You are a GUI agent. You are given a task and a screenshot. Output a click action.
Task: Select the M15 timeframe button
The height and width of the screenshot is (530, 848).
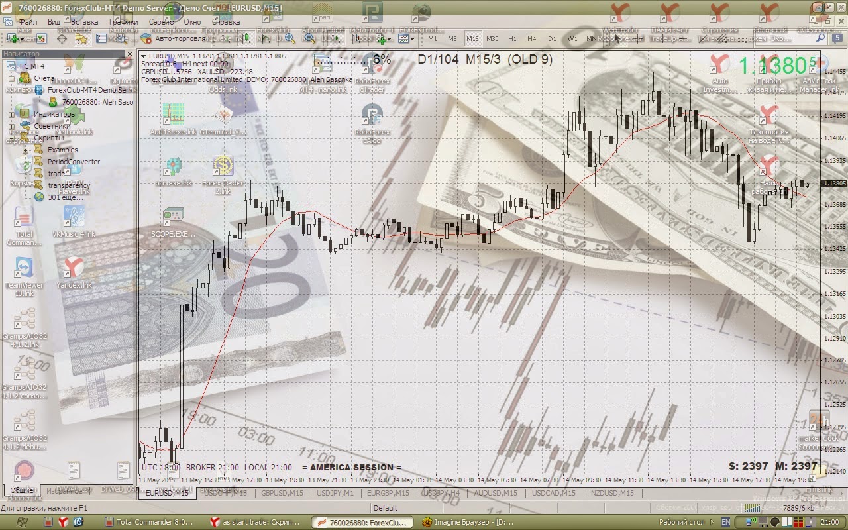coord(472,39)
